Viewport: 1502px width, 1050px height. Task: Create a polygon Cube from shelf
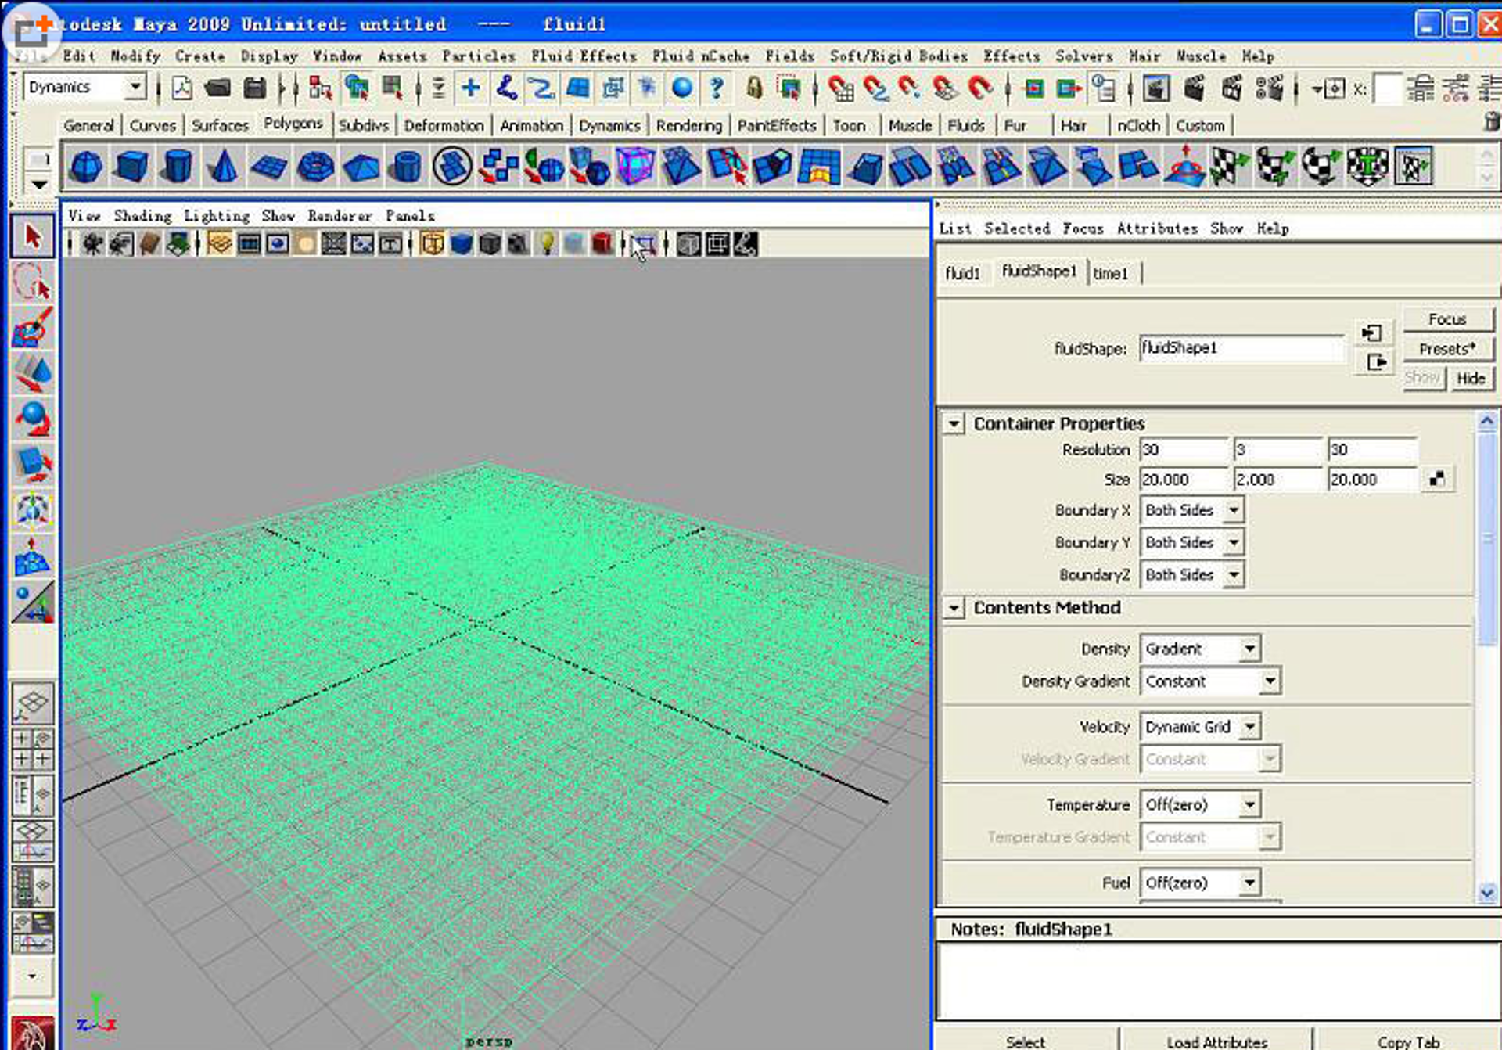click(131, 167)
